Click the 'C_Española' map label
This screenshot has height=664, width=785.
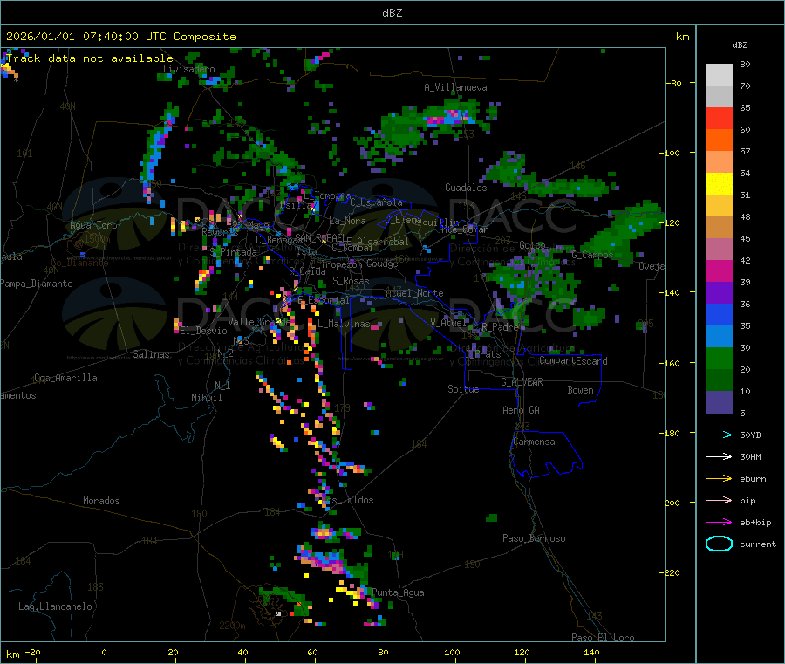[x=377, y=202]
